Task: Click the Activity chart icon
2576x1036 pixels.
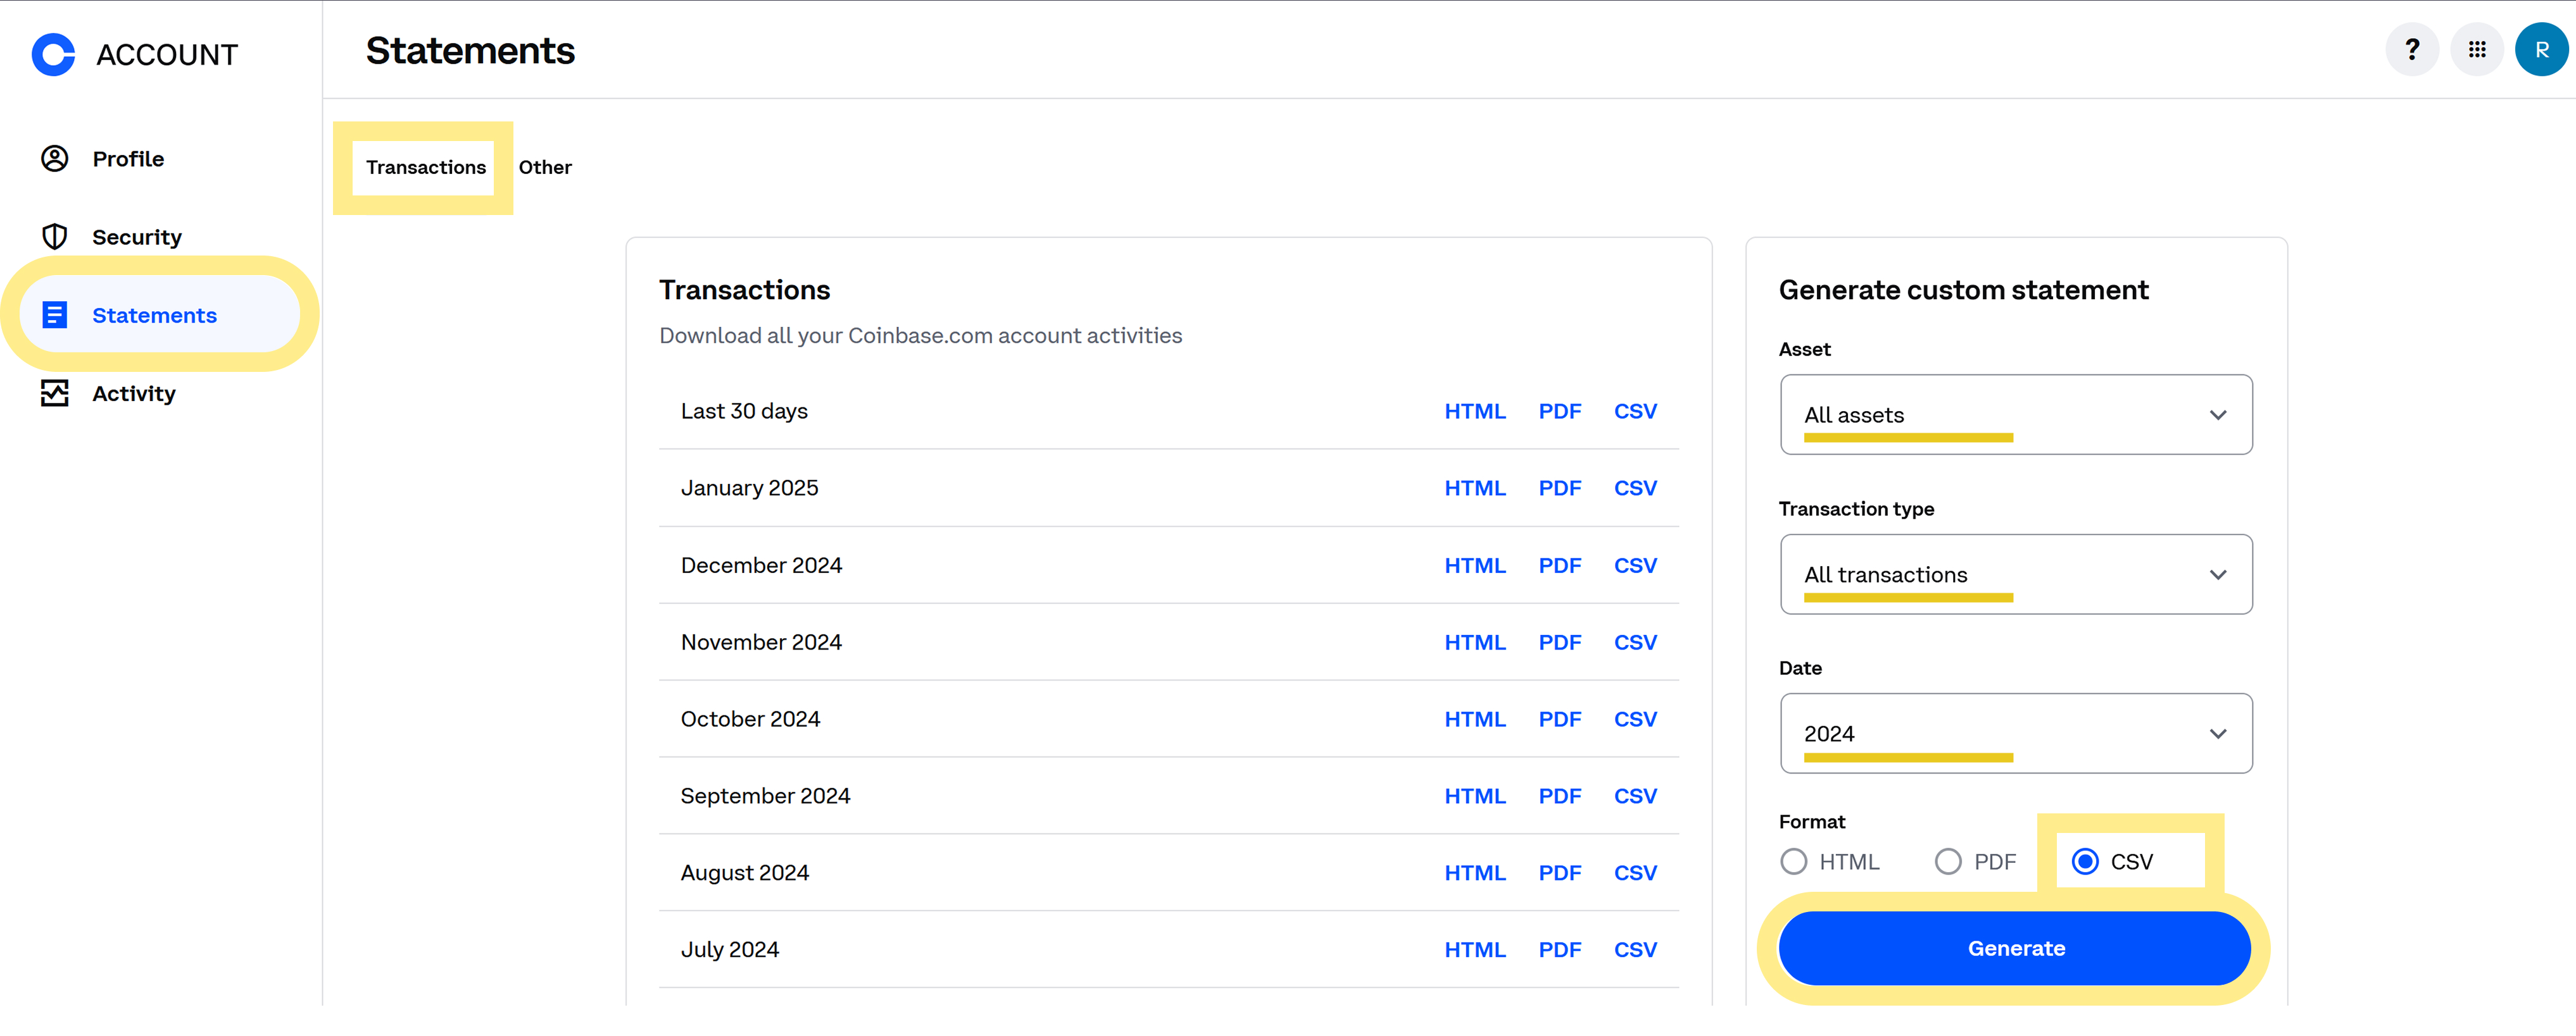Action: tap(55, 393)
